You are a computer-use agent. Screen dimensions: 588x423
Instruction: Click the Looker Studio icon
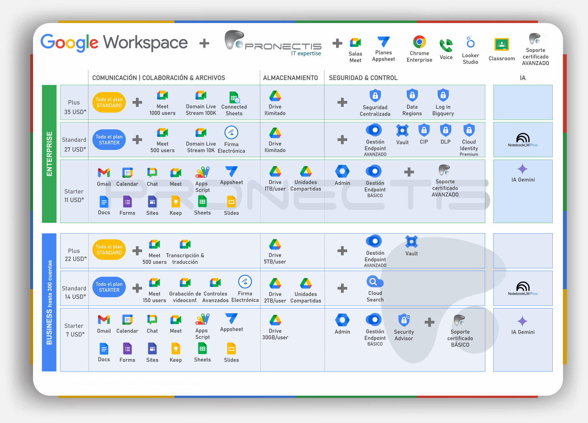(470, 42)
